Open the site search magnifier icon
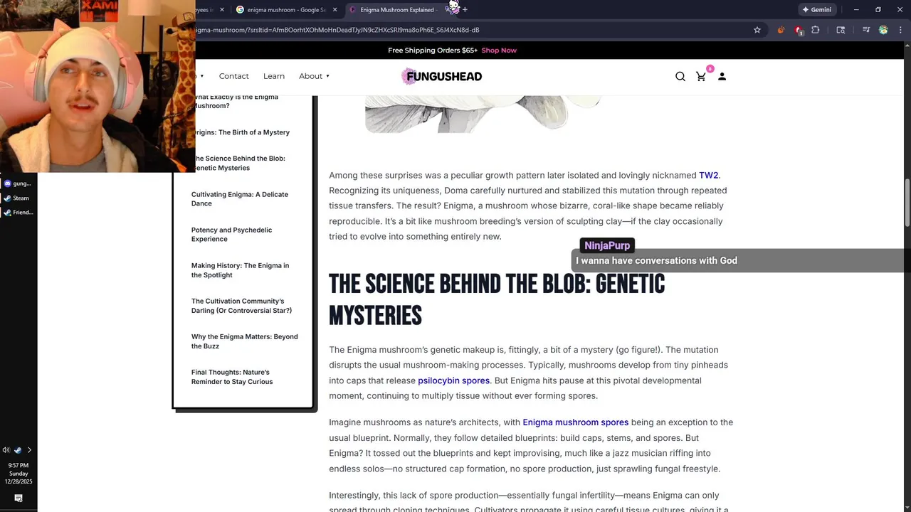This screenshot has height=512, width=911. tap(680, 77)
